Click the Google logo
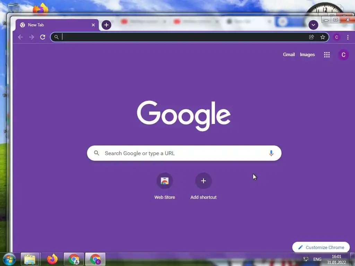 tap(184, 116)
